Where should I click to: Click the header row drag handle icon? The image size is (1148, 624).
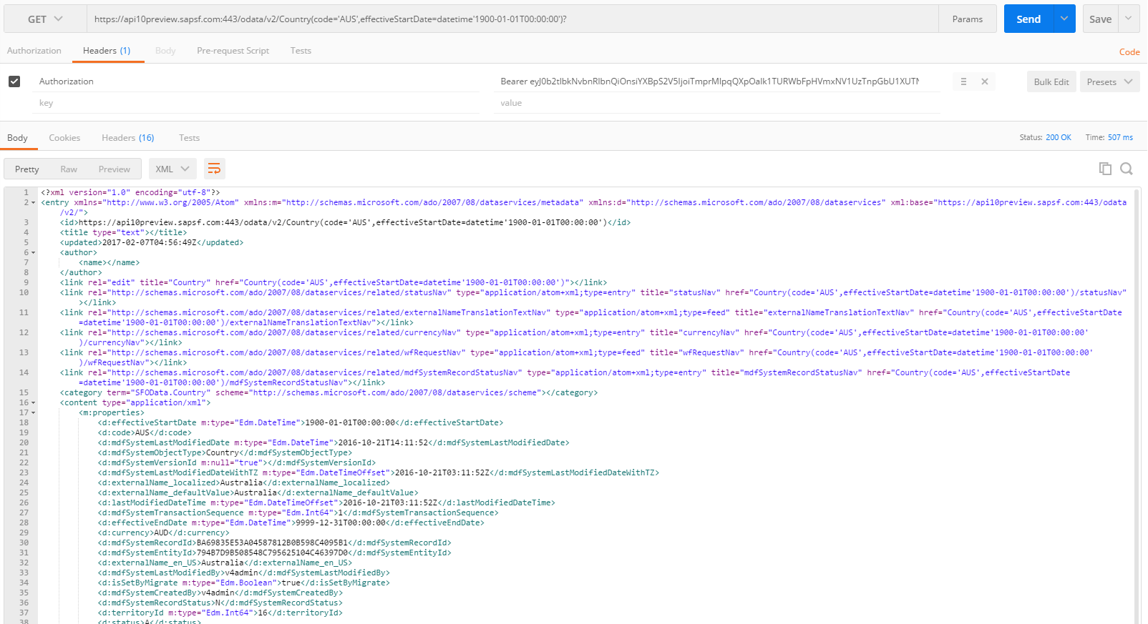click(963, 81)
